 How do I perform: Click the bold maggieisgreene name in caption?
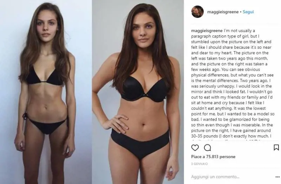click(207, 30)
